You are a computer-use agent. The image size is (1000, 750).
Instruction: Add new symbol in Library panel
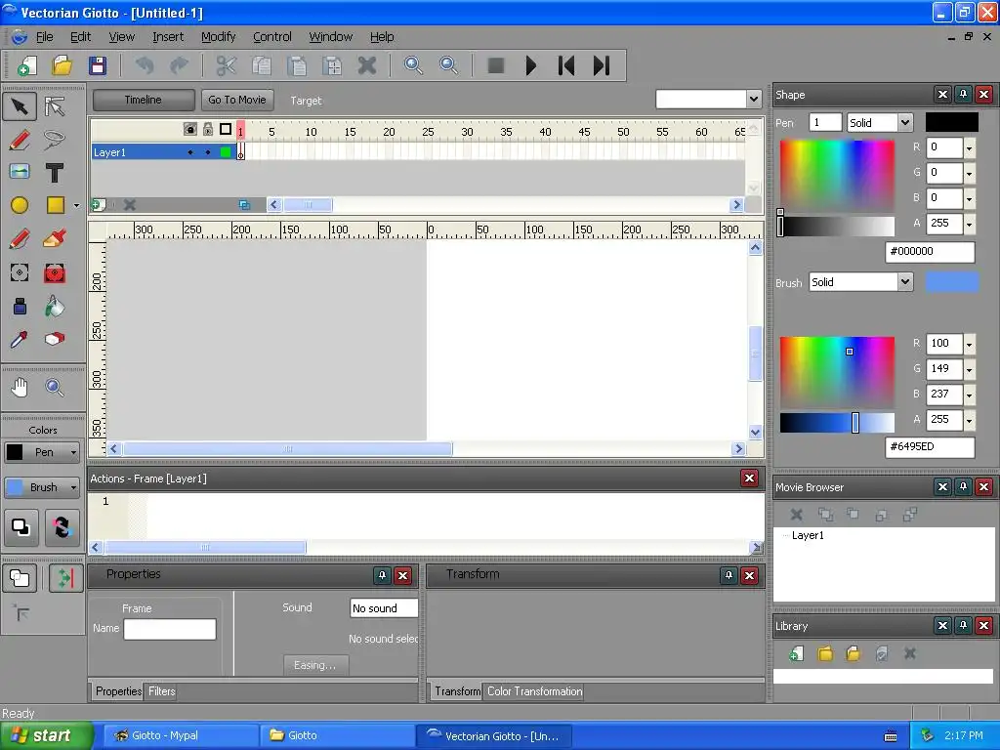(x=797, y=653)
